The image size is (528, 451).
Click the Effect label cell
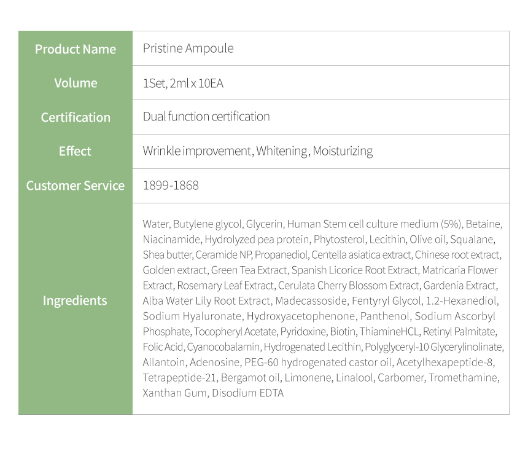click(x=76, y=151)
